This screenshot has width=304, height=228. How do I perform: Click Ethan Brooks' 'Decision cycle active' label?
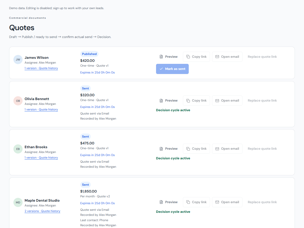(173, 158)
